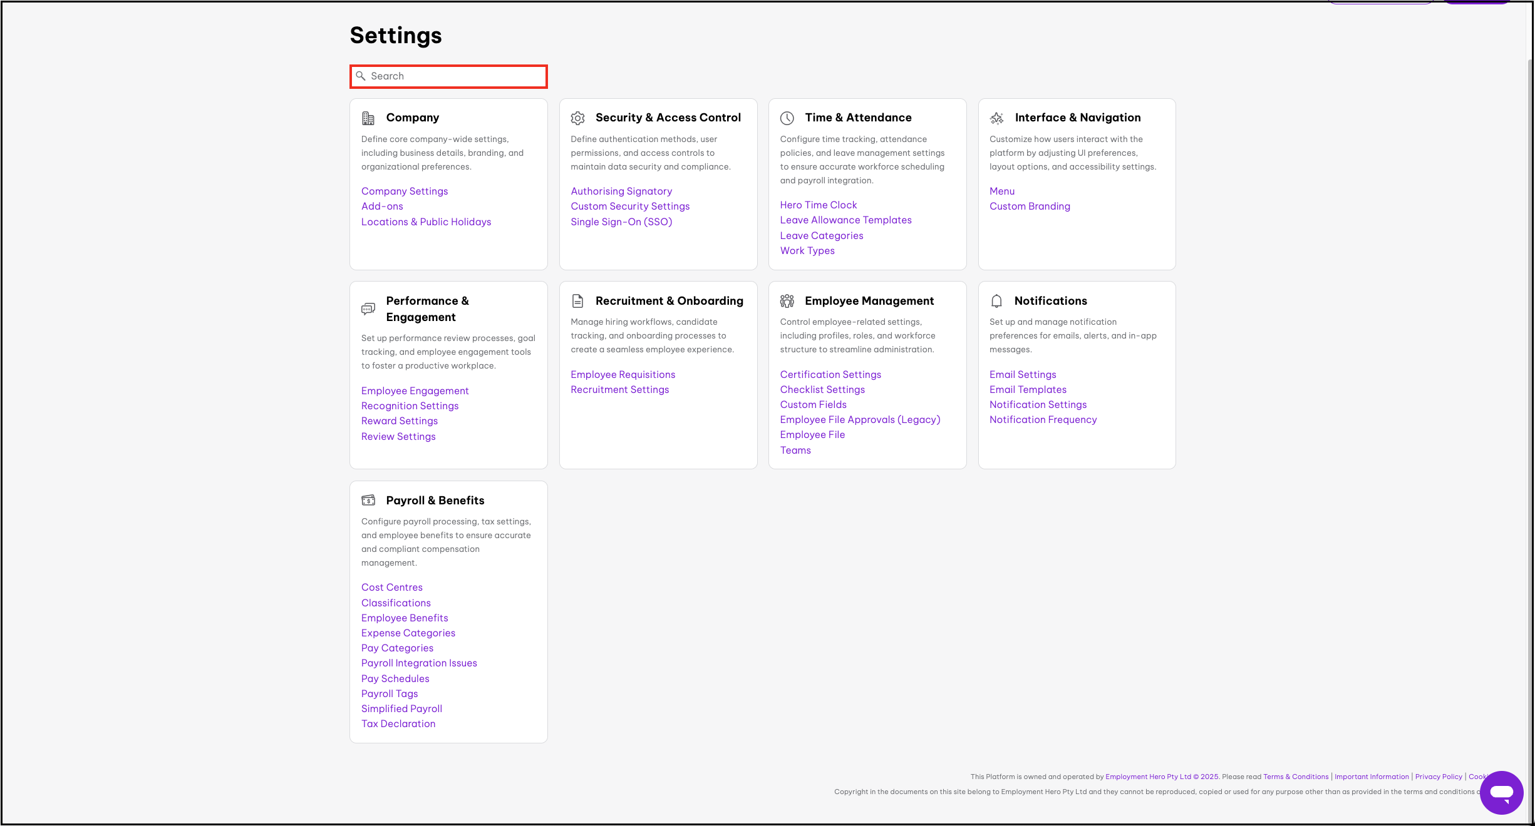
Task: Click the Recruitment & Onboarding document icon
Action: click(x=577, y=300)
